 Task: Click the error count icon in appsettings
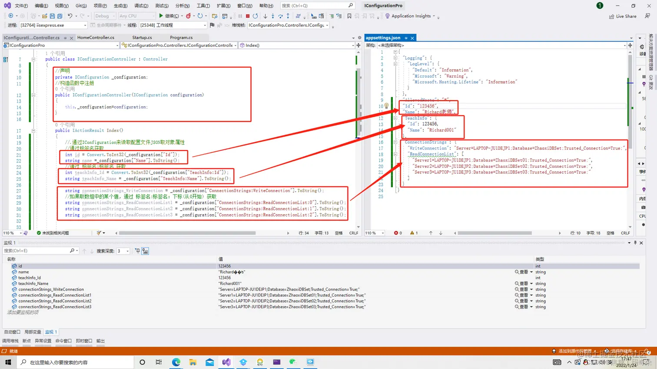tap(396, 233)
